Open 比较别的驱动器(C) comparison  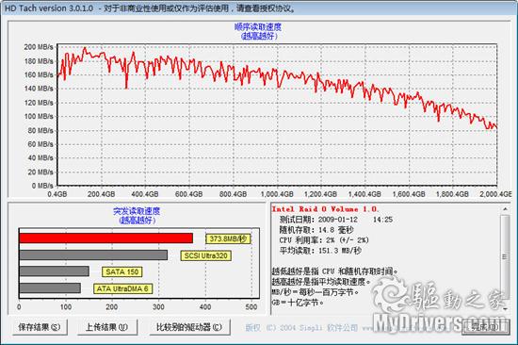pyautogui.click(x=189, y=327)
